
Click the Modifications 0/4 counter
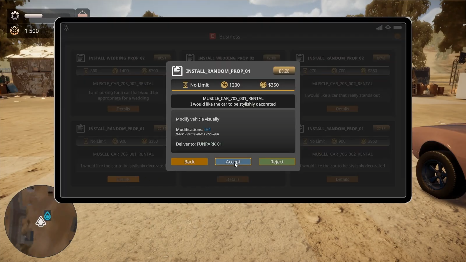pyautogui.click(x=193, y=130)
